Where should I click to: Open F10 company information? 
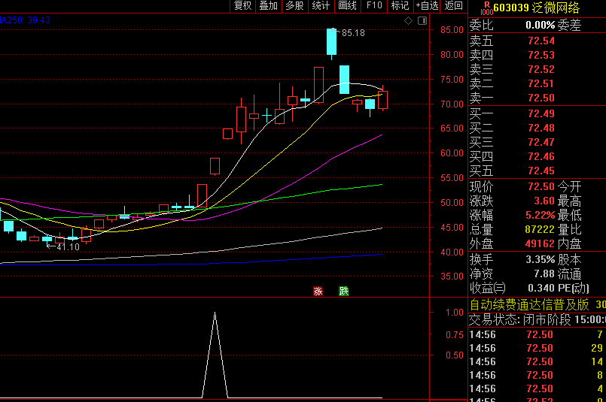coord(374,6)
